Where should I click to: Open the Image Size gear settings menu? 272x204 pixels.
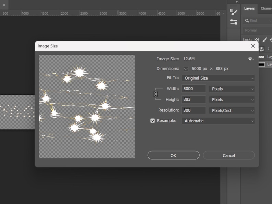pyautogui.click(x=250, y=59)
